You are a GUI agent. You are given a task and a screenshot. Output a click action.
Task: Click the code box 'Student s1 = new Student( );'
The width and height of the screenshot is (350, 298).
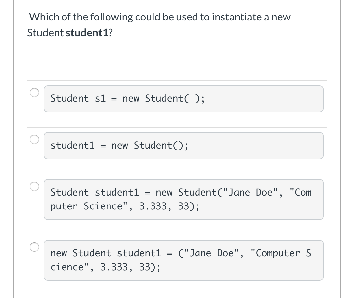click(184, 98)
